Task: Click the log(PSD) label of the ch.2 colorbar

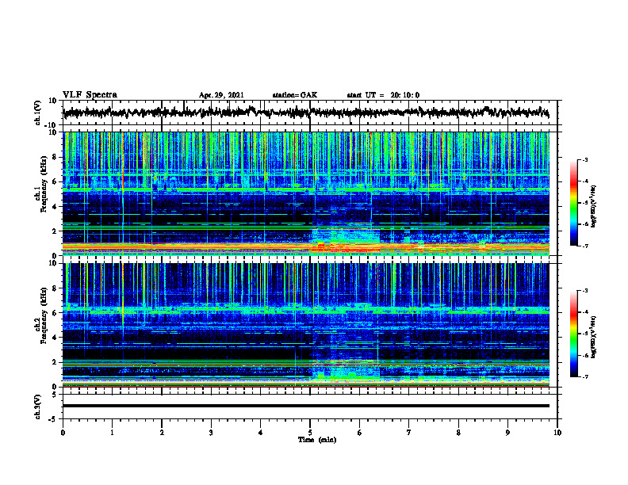Action: [x=594, y=337]
